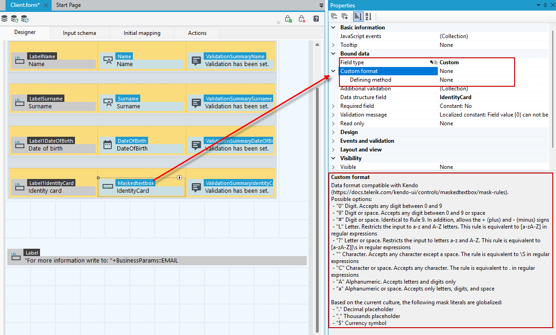Open the Input schema tab

click(80, 33)
